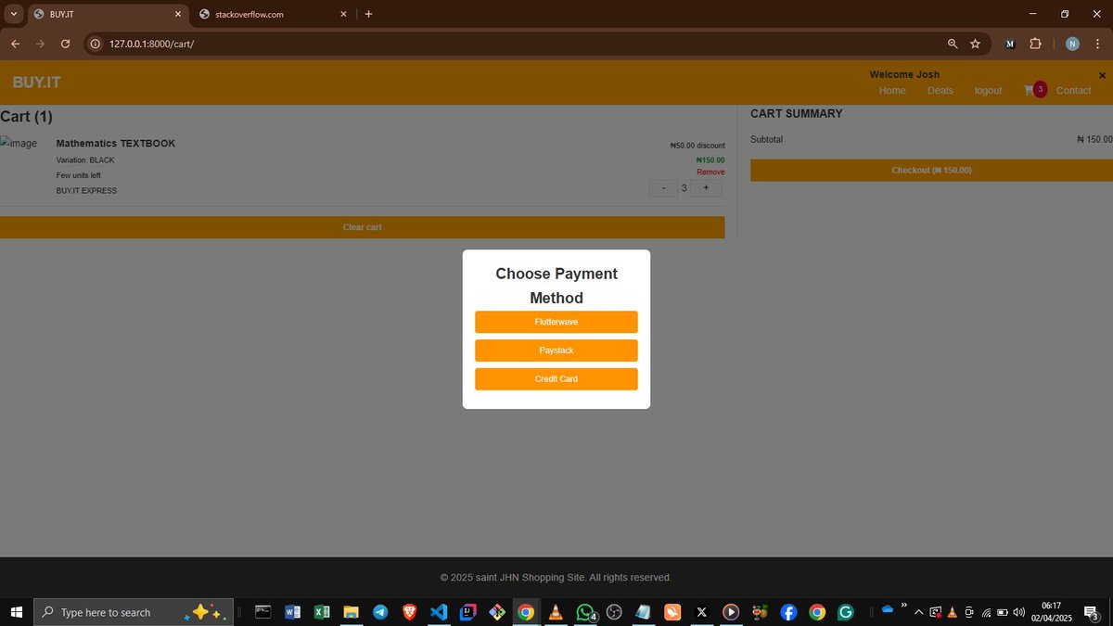The image size is (1113, 626).
Task: Click the taskbar search box
Action: (133, 612)
